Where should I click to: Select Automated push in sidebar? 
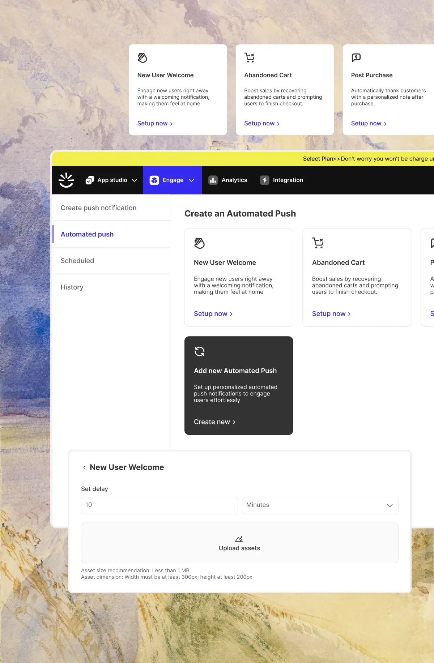111,234
